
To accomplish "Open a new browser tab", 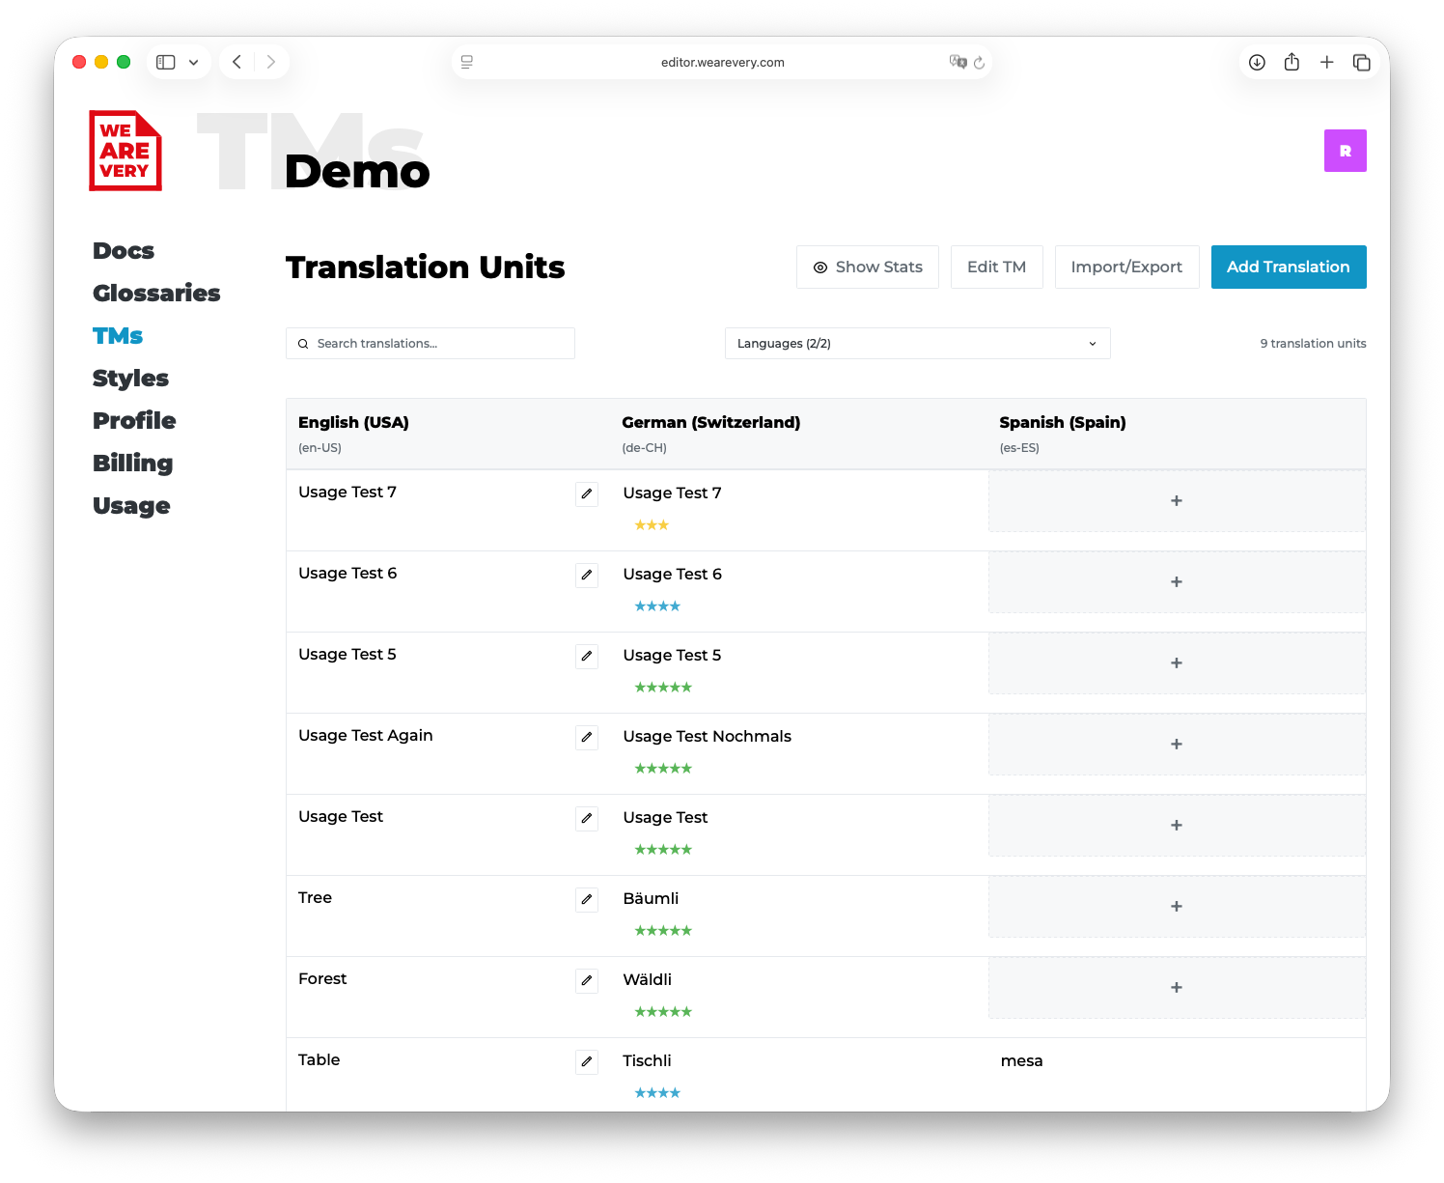I will tap(1327, 62).
